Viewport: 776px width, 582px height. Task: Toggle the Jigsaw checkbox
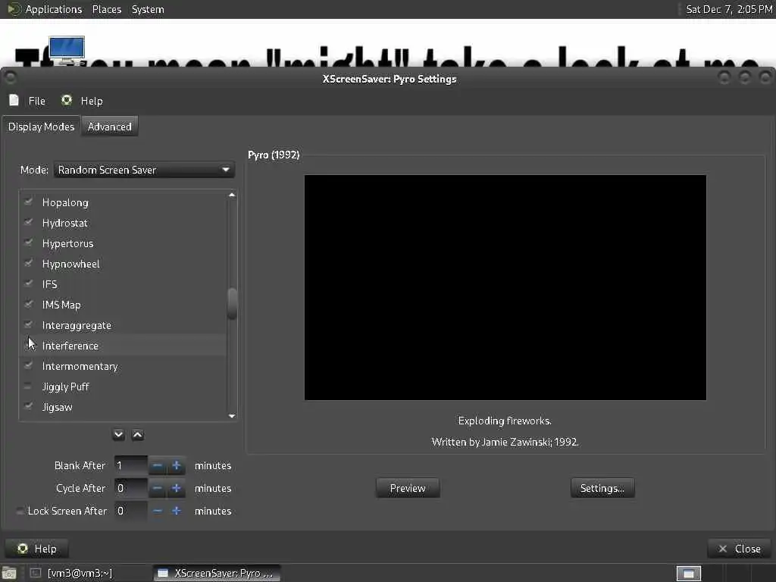[x=28, y=407]
